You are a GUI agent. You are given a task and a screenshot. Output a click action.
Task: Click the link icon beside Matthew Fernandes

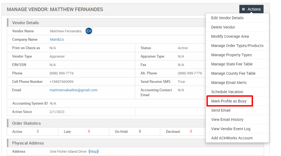pos(89,31)
